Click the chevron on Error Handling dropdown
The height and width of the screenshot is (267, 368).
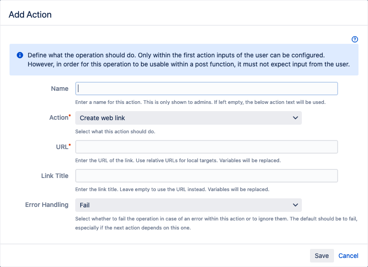coord(295,205)
